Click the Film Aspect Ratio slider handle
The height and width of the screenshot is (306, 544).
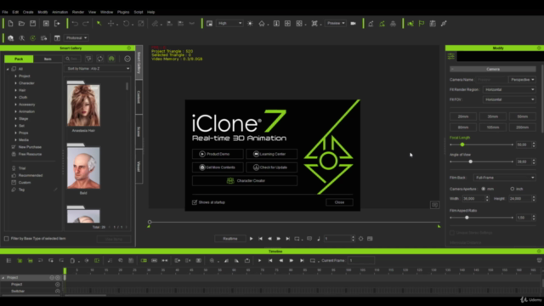point(467,218)
